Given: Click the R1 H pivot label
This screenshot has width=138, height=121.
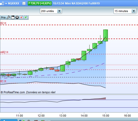Looking at the screenshot, I should coord(3,81).
